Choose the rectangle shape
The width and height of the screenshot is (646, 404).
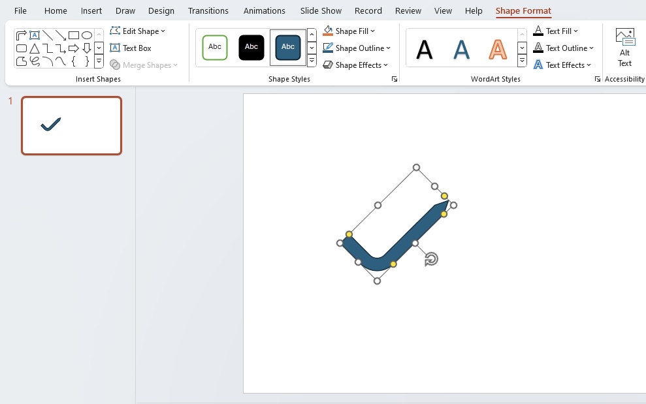click(74, 35)
